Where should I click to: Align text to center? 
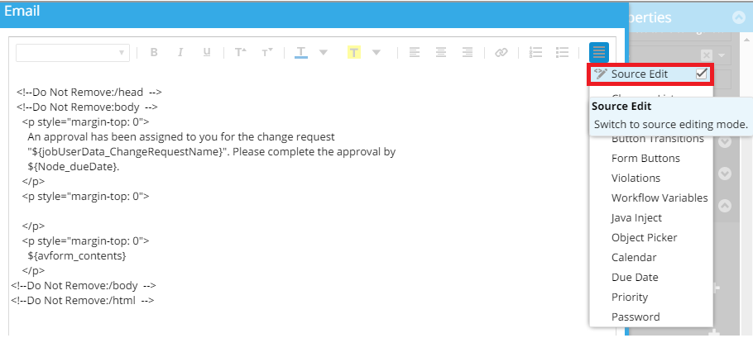[x=441, y=52]
